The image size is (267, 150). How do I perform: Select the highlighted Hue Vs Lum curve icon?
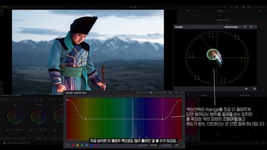point(151,92)
